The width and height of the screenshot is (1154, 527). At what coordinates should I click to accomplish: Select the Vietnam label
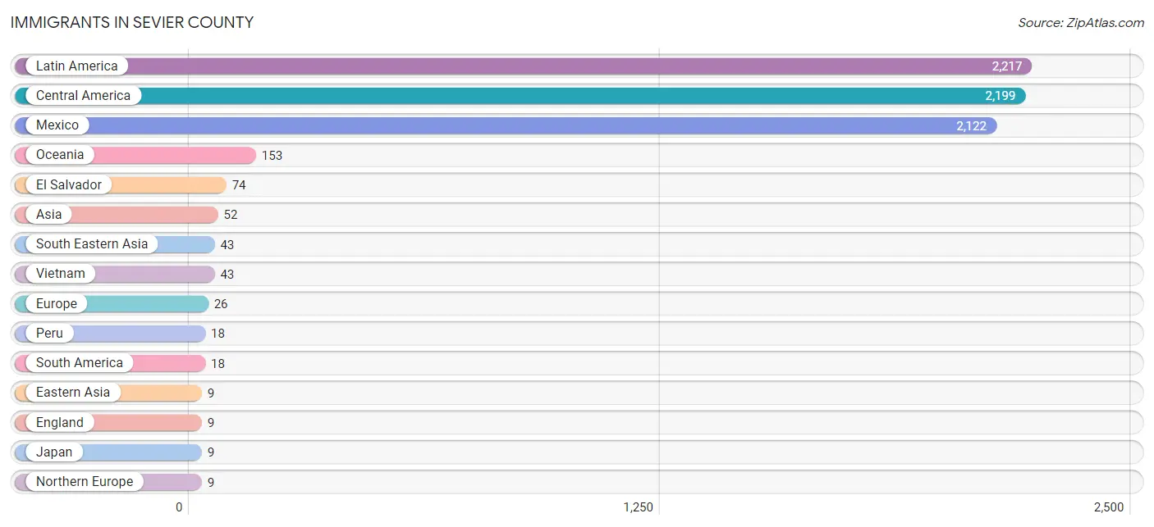click(61, 273)
